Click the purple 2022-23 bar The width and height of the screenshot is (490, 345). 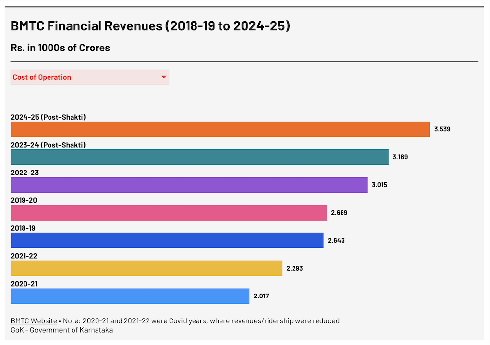coord(189,185)
